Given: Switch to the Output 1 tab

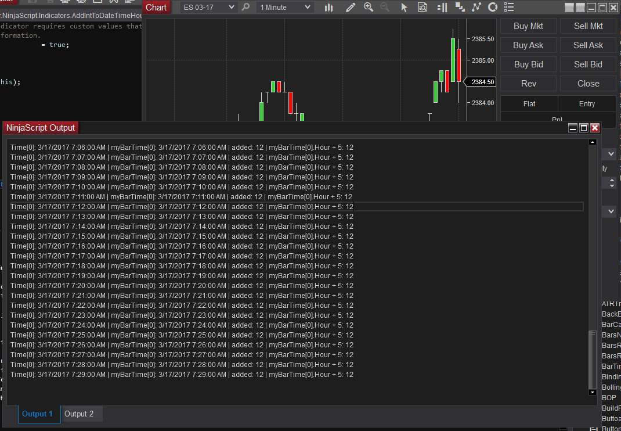Looking at the screenshot, I should point(39,414).
